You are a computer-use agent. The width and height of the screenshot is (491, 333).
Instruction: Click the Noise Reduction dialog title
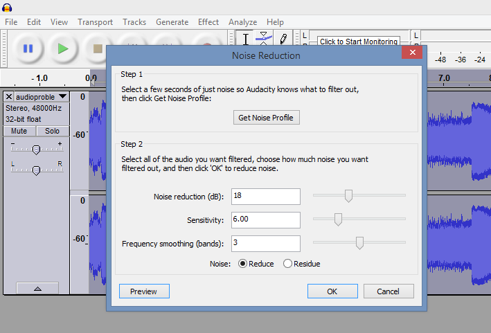tap(266, 55)
